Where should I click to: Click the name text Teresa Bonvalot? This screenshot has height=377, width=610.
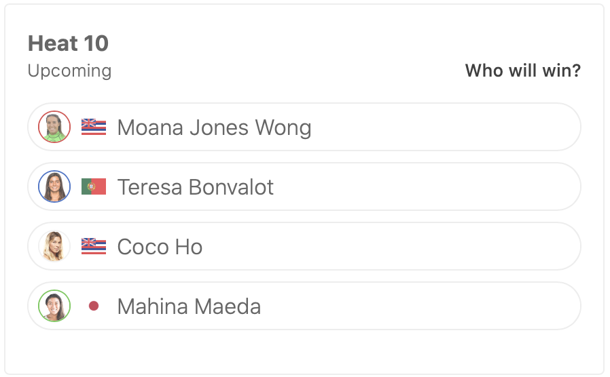(x=196, y=187)
